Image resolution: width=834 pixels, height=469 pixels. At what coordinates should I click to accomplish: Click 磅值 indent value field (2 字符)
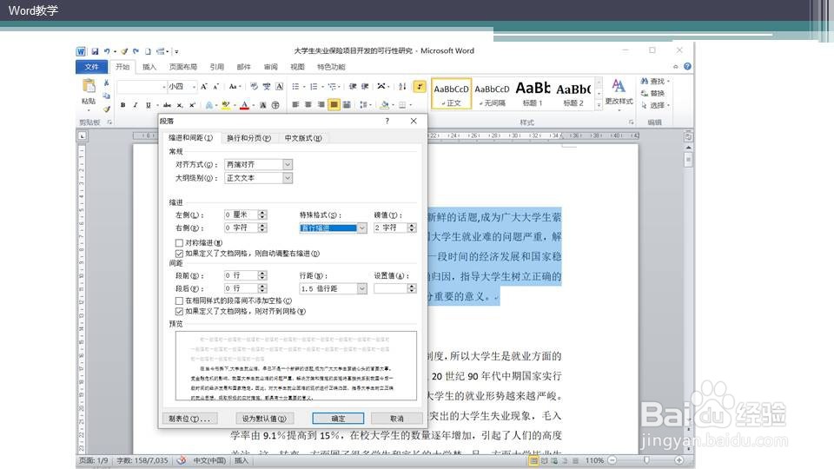(x=390, y=228)
